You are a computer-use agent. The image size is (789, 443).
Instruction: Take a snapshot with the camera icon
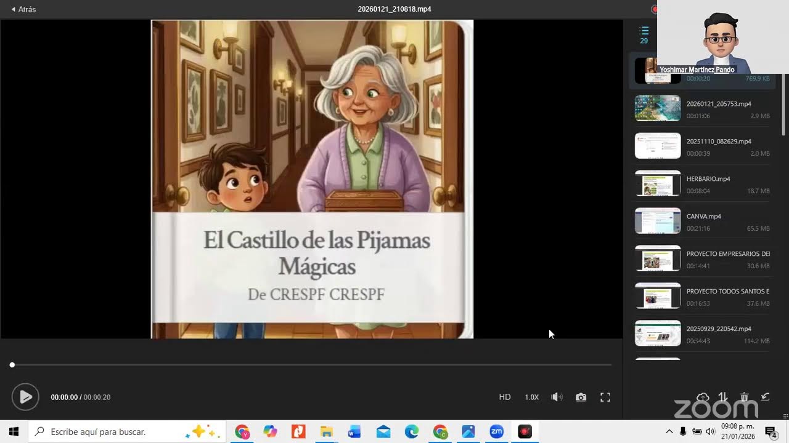[581, 397]
